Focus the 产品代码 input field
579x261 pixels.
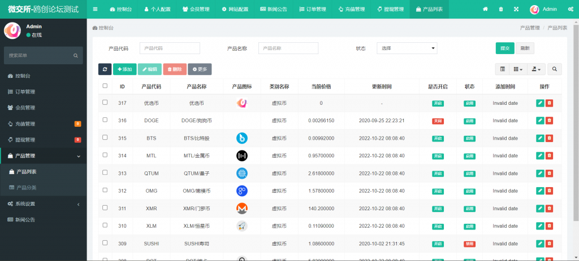click(x=170, y=48)
